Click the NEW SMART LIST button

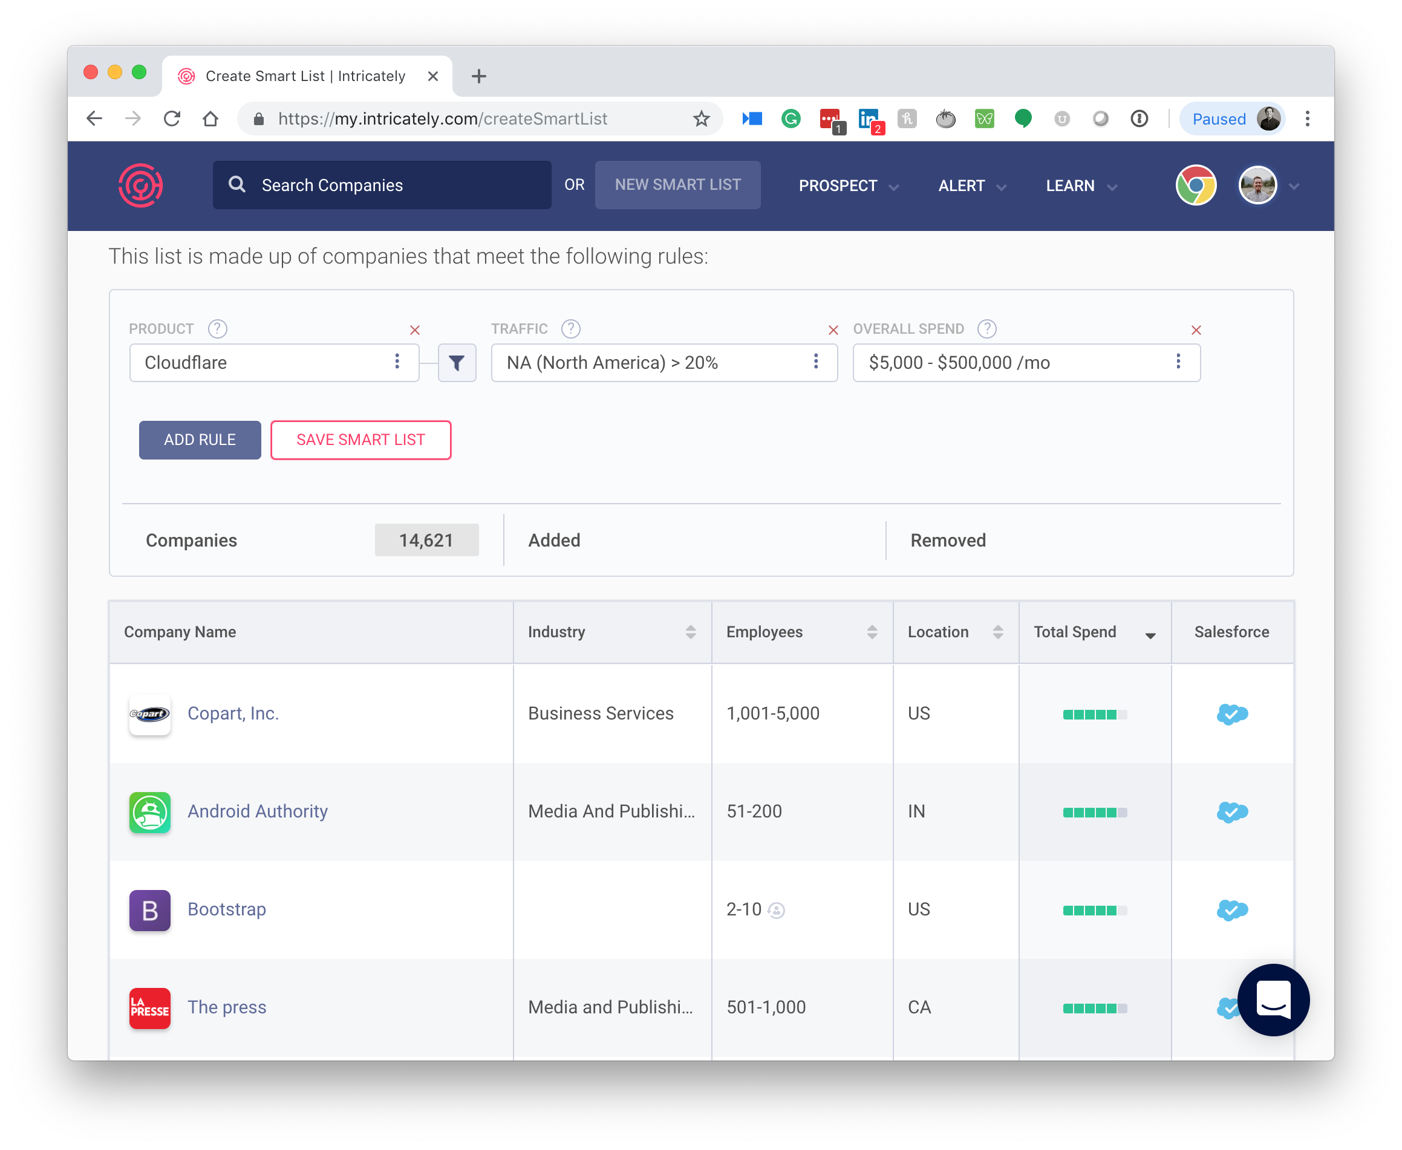click(x=677, y=185)
